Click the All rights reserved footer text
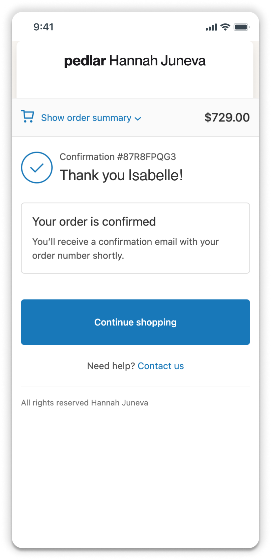The height and width of the screenshot is (560, 271). point(84,403)
